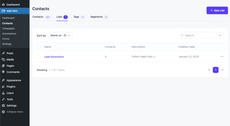Click the Collapse menu arrow icon
The height and width of the screenshot is (126, 230).
coord(3,112)
